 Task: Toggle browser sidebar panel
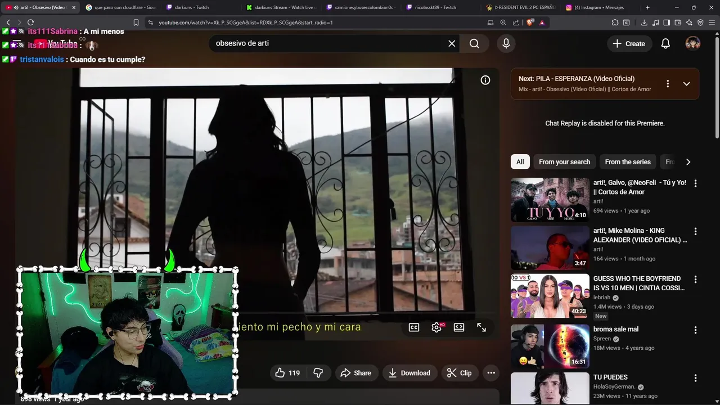point(667,22)
